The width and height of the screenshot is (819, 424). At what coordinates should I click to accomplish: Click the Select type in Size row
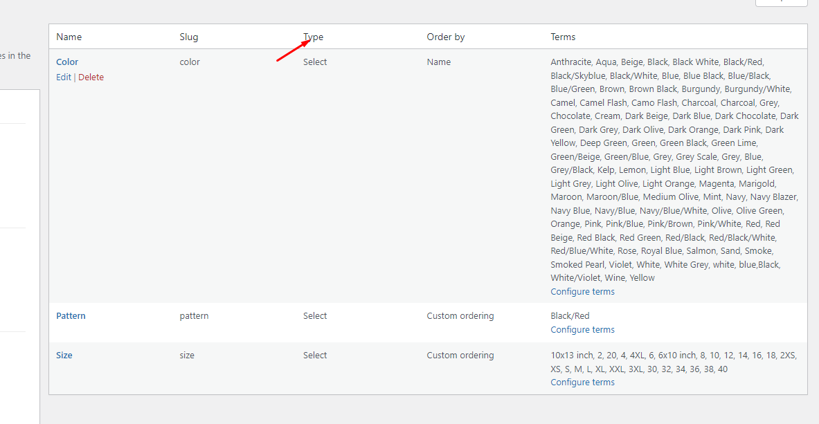click(x=315, y=355)
